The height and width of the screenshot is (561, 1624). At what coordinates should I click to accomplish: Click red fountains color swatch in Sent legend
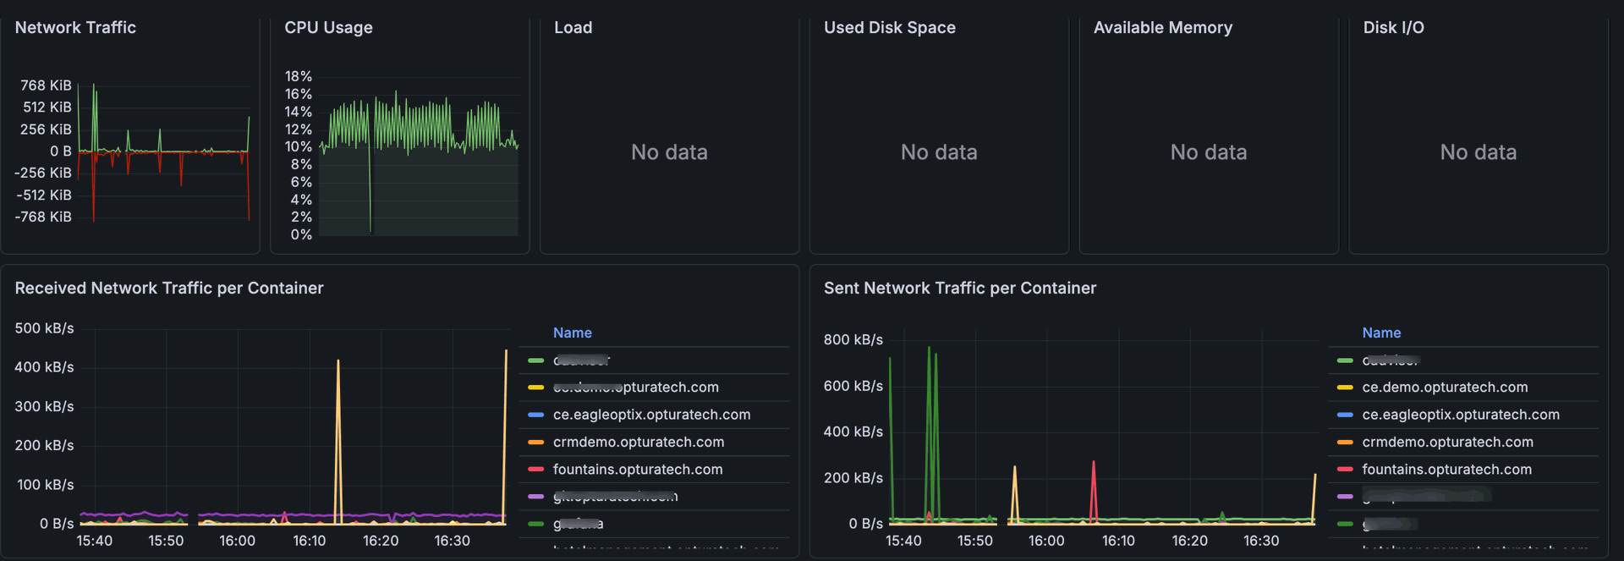[x=1345, y=470]
